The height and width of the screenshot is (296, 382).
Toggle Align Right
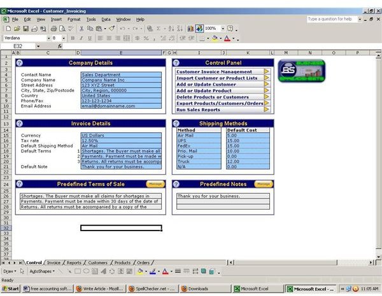pos(118,38)
